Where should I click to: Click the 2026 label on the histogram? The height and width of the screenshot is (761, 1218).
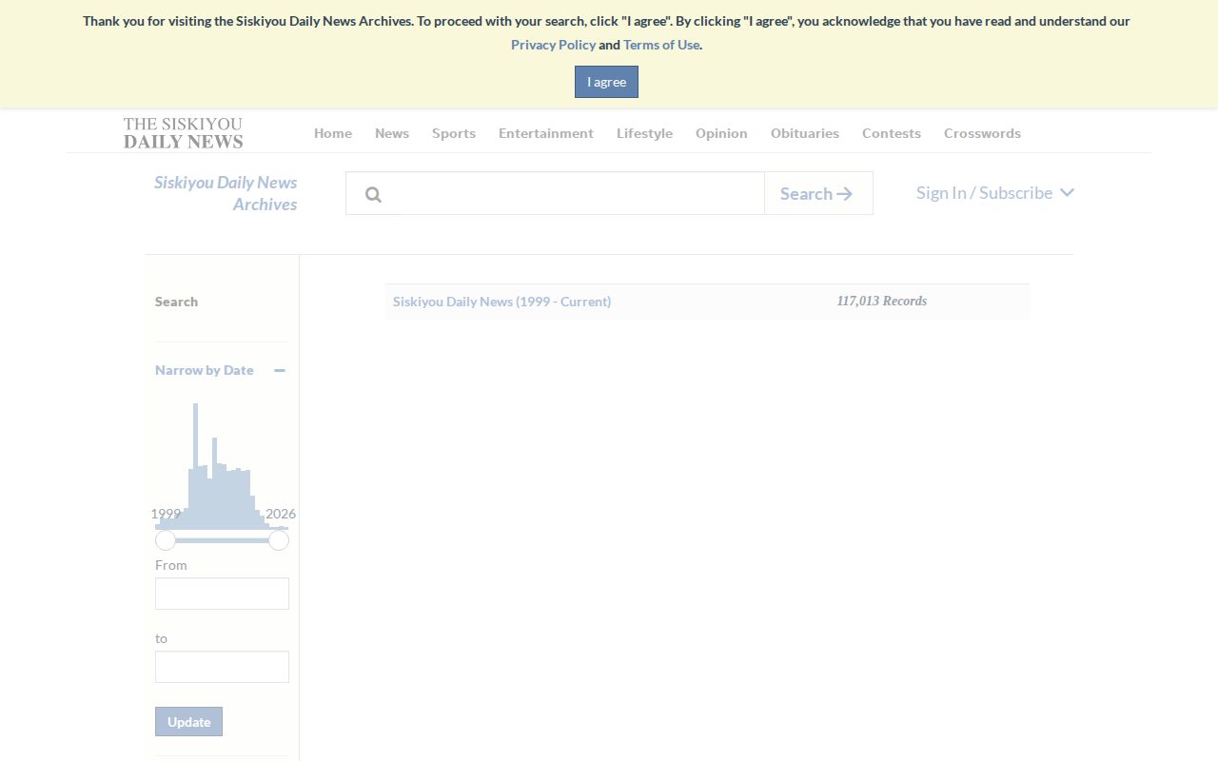pos(281,514)
